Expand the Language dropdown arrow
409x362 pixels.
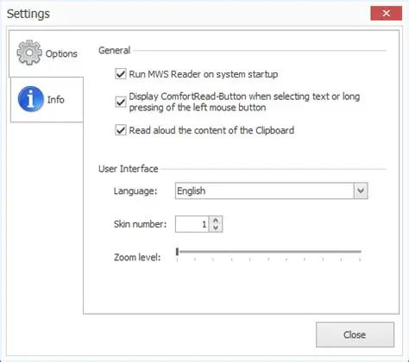[361, 190]
